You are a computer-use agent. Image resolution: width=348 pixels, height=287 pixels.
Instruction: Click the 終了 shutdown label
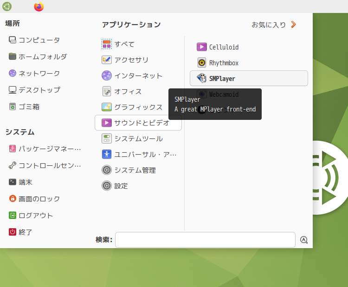coord(26,232)
